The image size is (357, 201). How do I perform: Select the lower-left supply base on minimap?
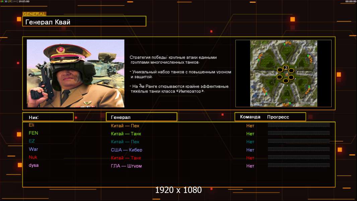click(265, 90)
